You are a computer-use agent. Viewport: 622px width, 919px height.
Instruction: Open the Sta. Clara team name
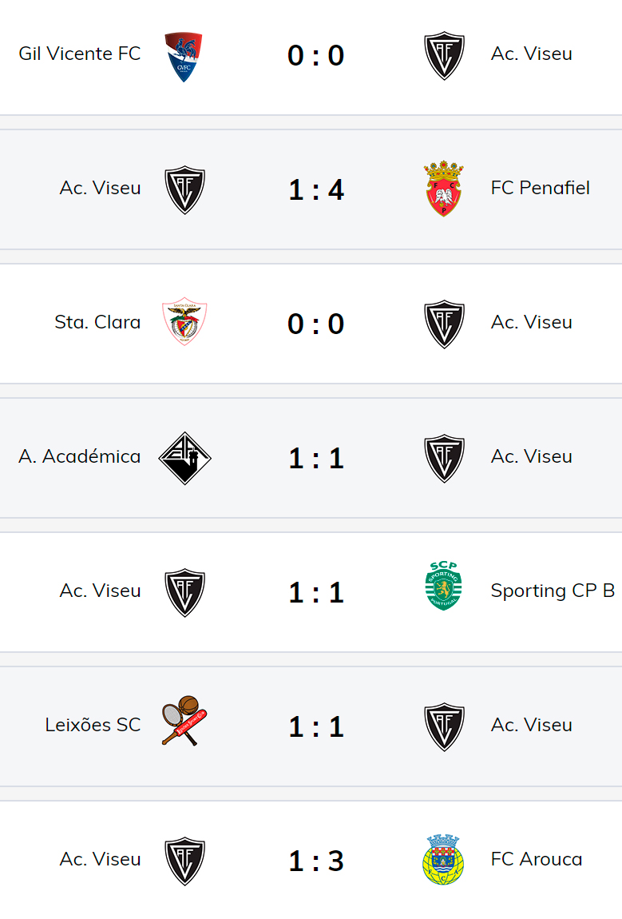coord(97,323)
